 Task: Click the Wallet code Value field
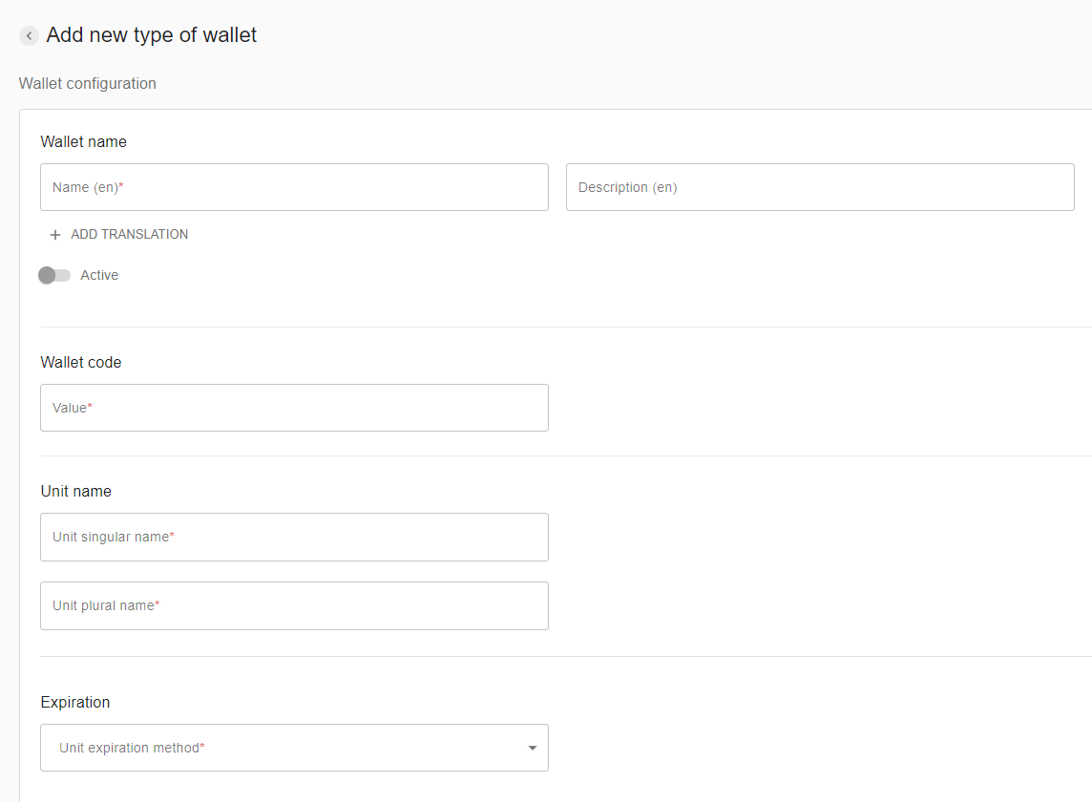click(294, 408)
